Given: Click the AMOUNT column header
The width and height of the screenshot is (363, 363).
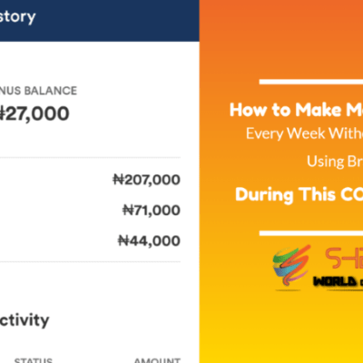Looking at the screenshot, I should 157,360.
